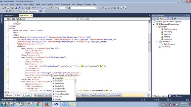The width and height of the screenshot is (191, 107).
Task: Click the <FooterTemplate> breadcrumb tag
Action: pos(114,95)
